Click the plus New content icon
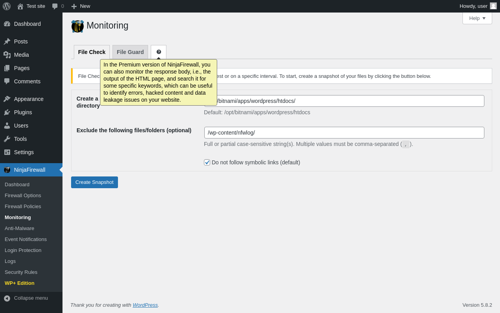The width and height of the screenshot is (500, 313). click(x=74, y=6)
